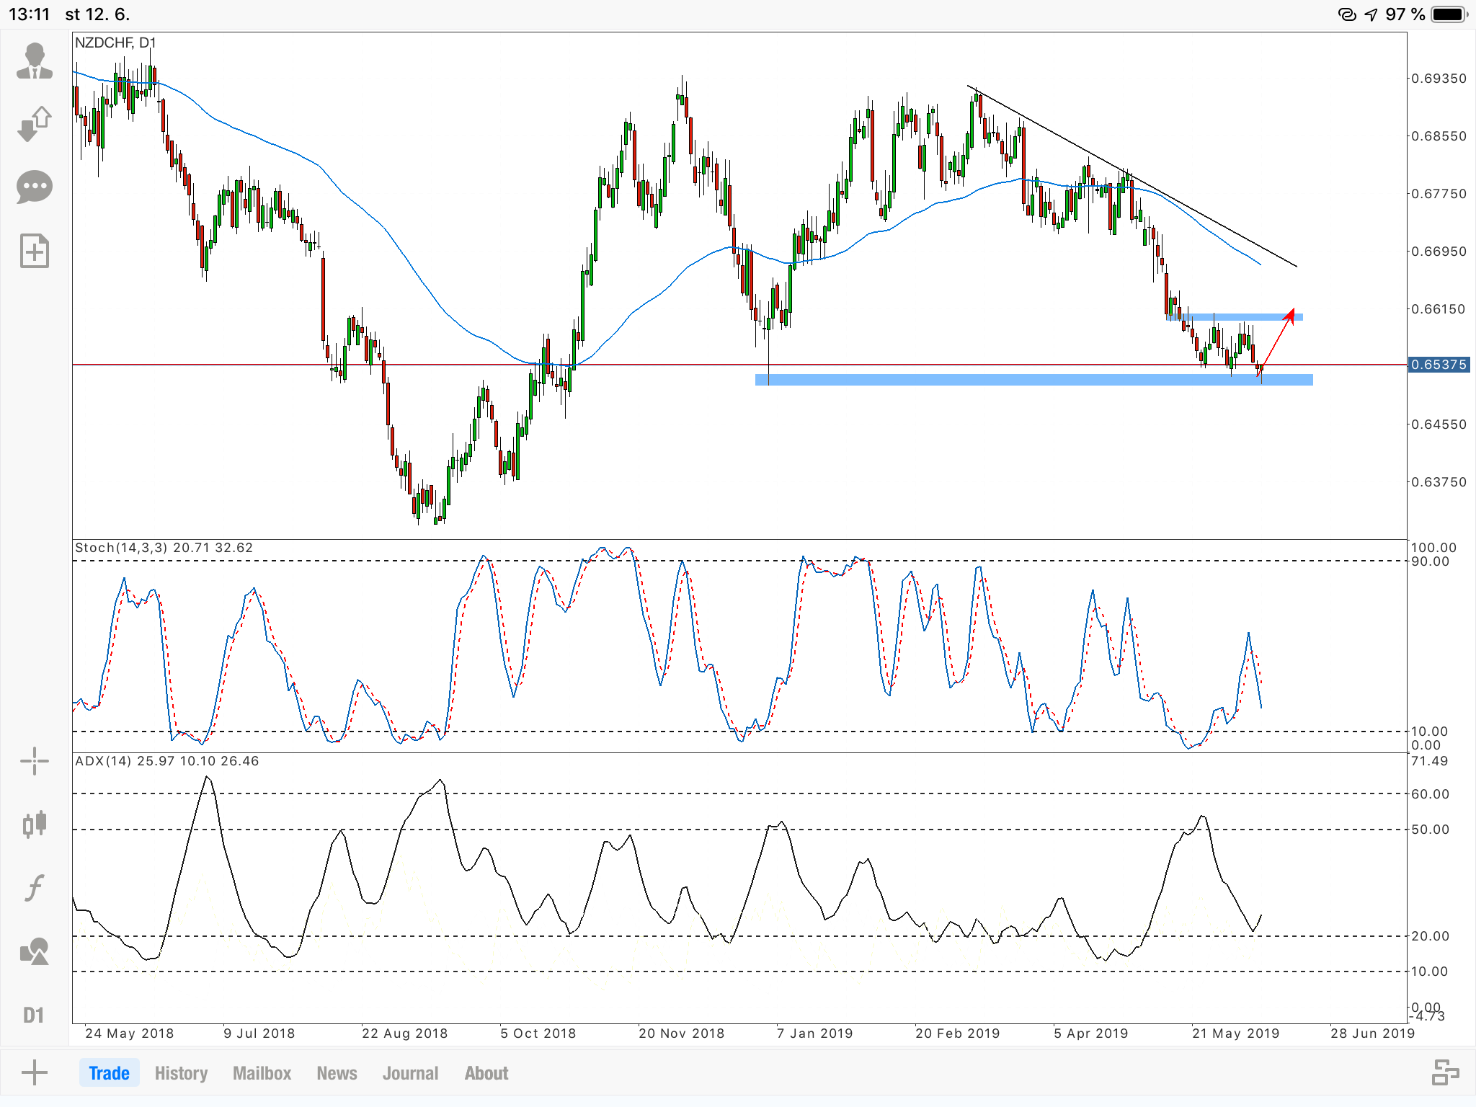Select the upper blue resistance zone rectangle
The width and height of the screenshot is (1476, 1107).
[1234, 316]
